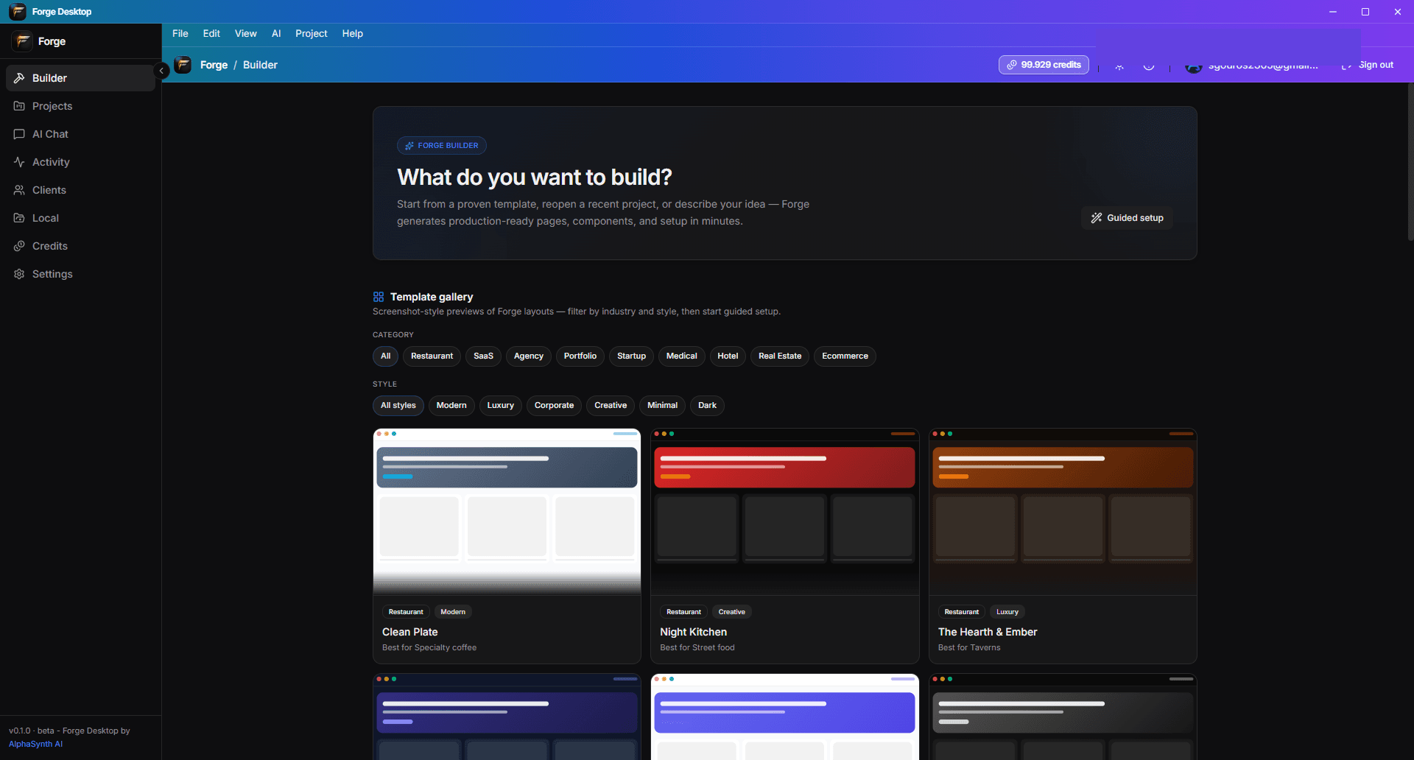The width and height of the screenshot is (1414, 760).
Task: Click the Best for Street food text
Action: point(697,648)
